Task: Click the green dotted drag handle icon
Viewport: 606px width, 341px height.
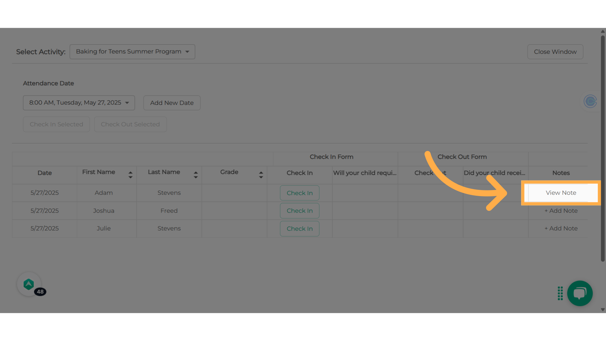Action: pos(560,293)
